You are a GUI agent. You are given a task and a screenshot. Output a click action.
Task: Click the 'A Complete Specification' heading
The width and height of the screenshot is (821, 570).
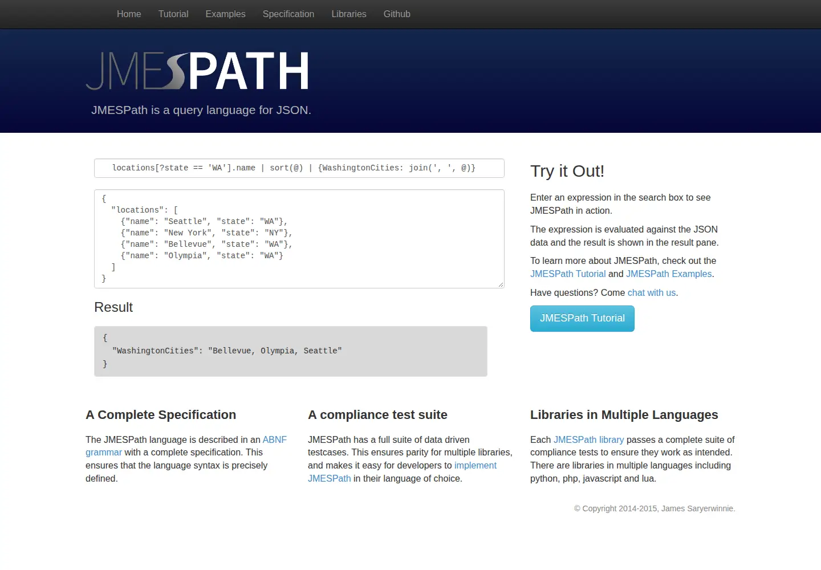tap(161, 415)
